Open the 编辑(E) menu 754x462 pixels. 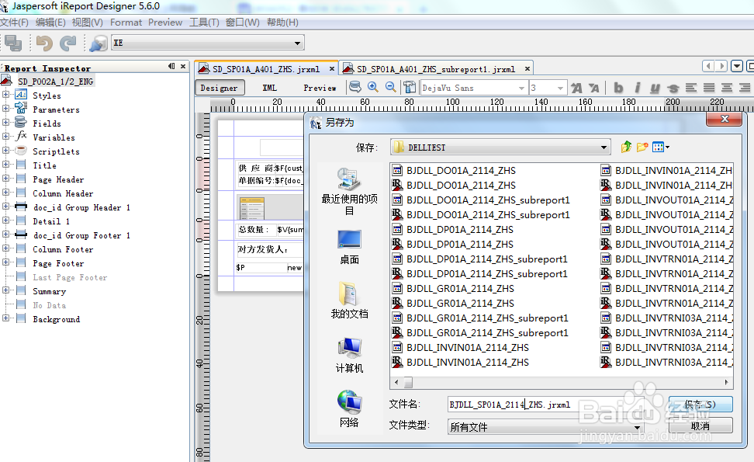pos(50,23)
